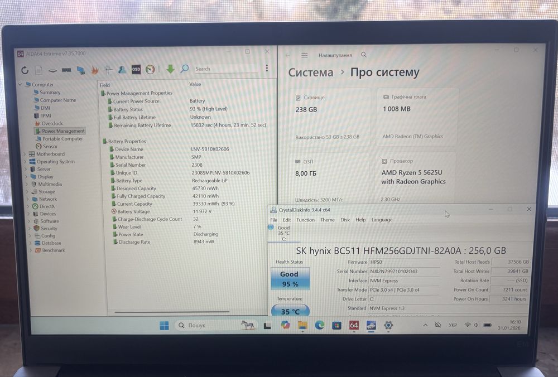Click the Good 95 % health status button
This screenshot has height=377, width=558.
click(x=290, y=278)
